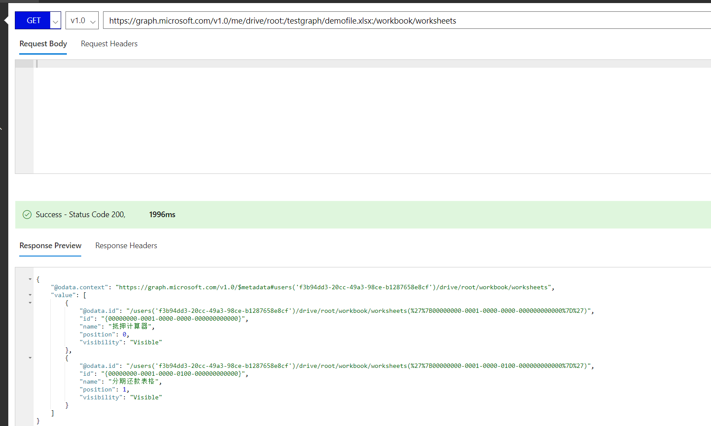The height and width of the screenshot is (426, 711).
Task: Click the chevron on the dark left sidebar
Action: 1,128
